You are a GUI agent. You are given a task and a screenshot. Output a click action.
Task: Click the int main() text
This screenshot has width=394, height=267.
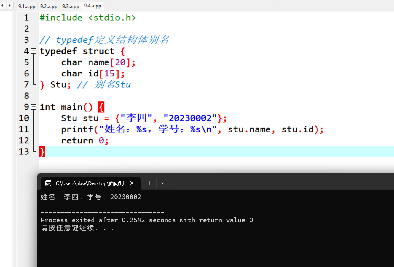[x=66, y=107]
